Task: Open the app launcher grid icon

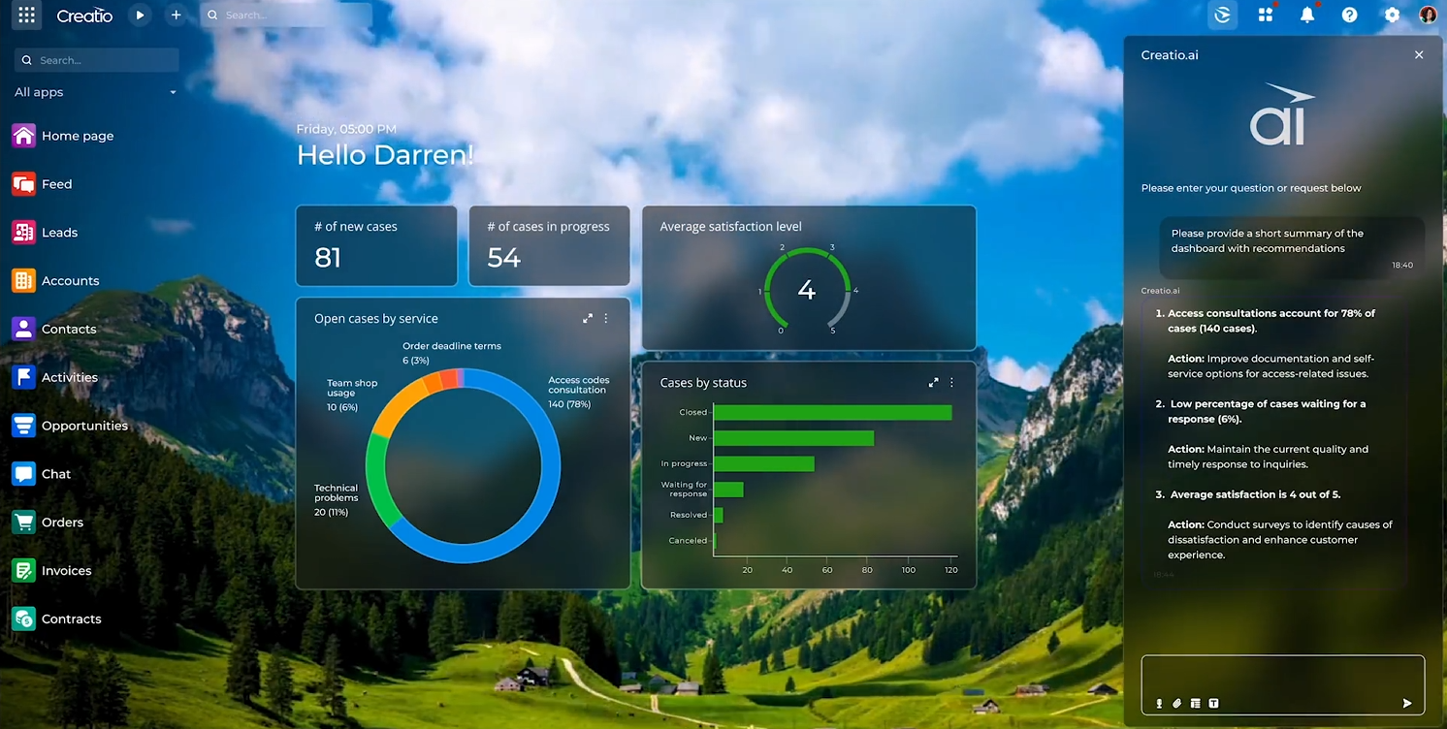Action: pos(26,16)
